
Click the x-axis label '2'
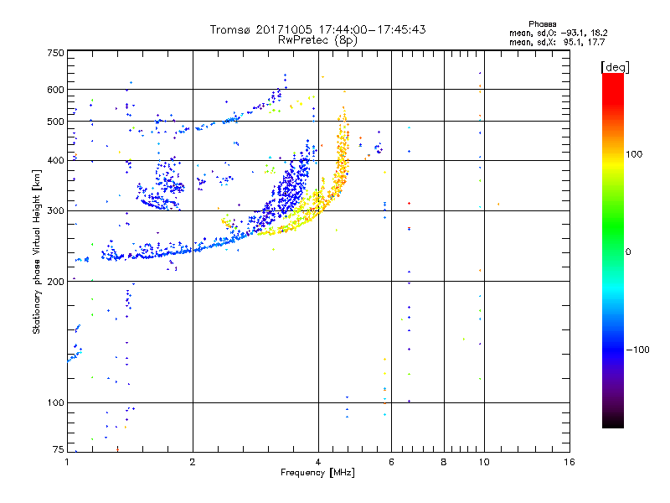tap(193, 462)
